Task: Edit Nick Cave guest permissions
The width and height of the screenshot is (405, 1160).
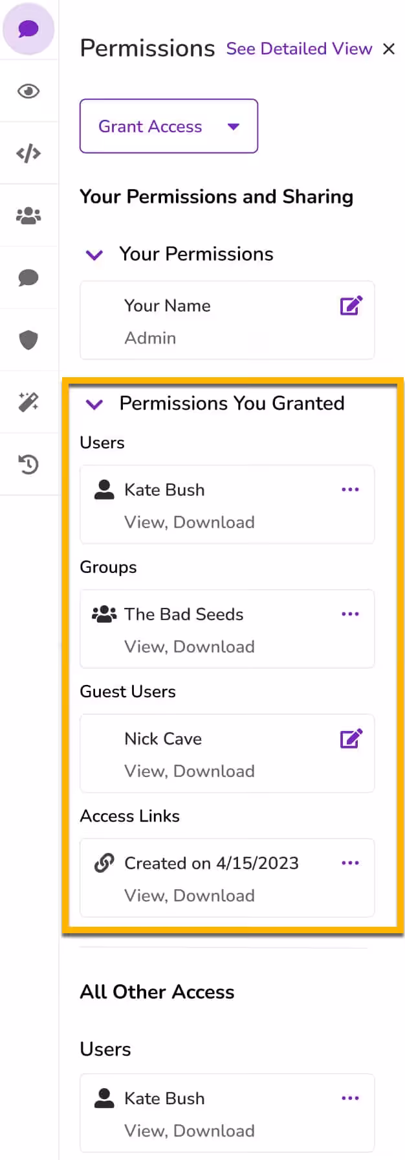Action: pos(351,738)
